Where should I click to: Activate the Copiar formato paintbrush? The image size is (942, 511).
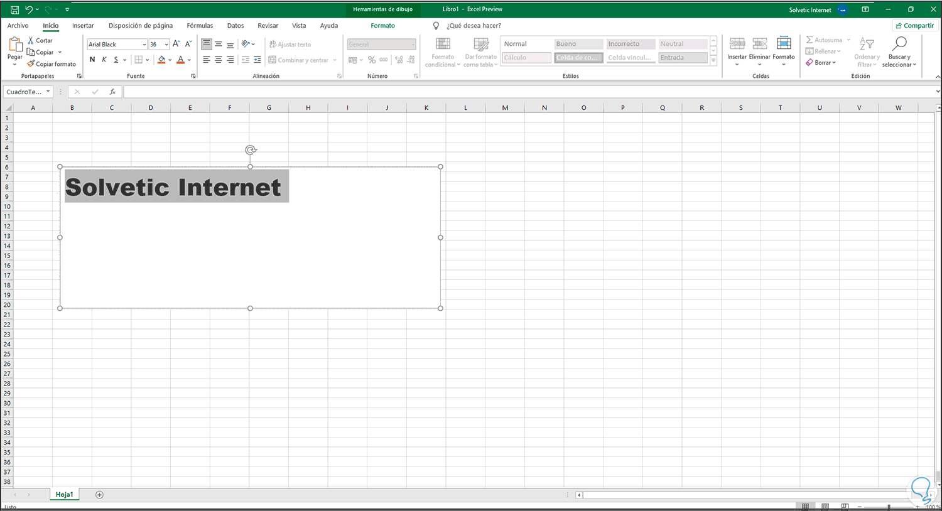(x=31, y=64)
